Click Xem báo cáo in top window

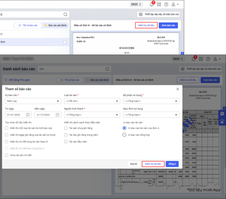[x=168, y=25]
